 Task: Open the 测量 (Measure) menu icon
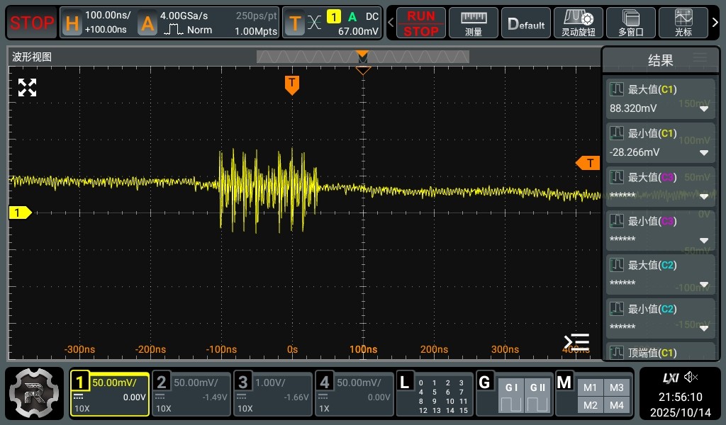pyautogui.click(x=474, y=23)
